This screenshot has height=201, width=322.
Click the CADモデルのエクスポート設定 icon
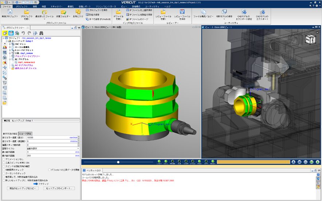tap(244, 12)
